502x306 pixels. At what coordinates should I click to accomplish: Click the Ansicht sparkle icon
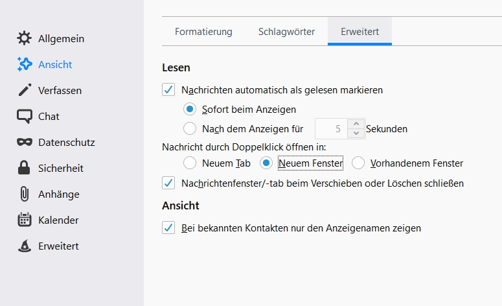(x=25, y=64)
